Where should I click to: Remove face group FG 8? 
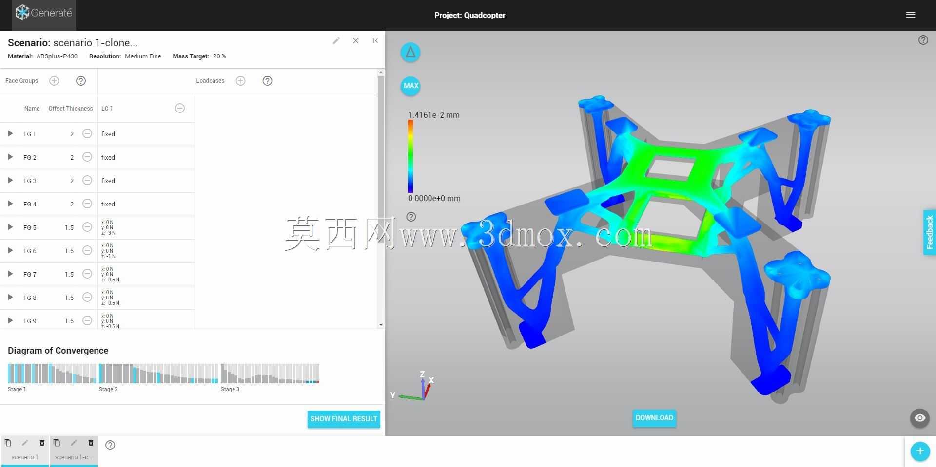pos(87,297)
